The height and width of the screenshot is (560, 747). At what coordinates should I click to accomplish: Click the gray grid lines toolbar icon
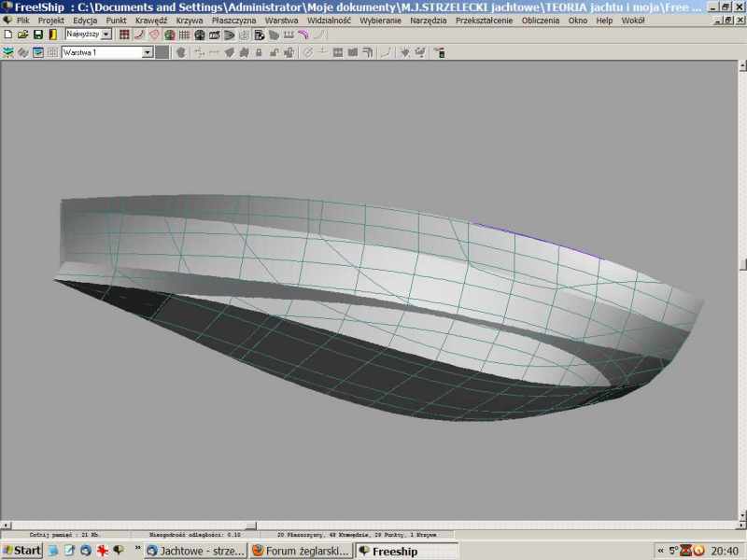pyautogui.click(x=184, y=35)
